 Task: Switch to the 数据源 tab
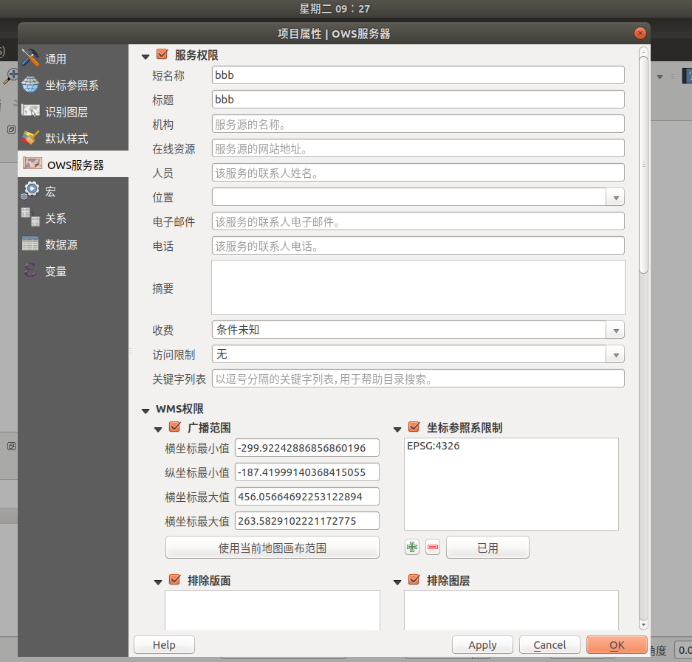73,244
